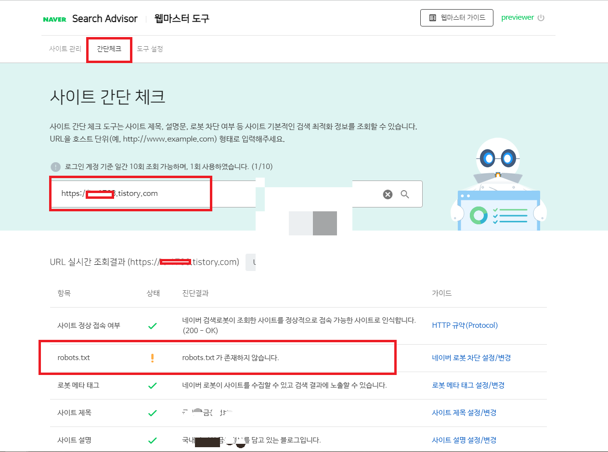Click check mark for 사이트 설명 row
The image size is (608, 452).
[153, 440]
